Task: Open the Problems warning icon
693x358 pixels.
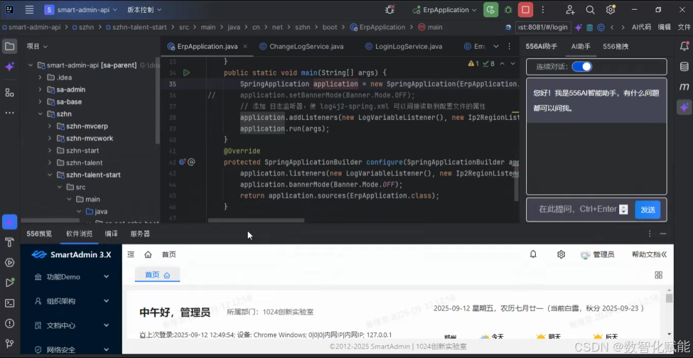Action: [x=10, y=323]
